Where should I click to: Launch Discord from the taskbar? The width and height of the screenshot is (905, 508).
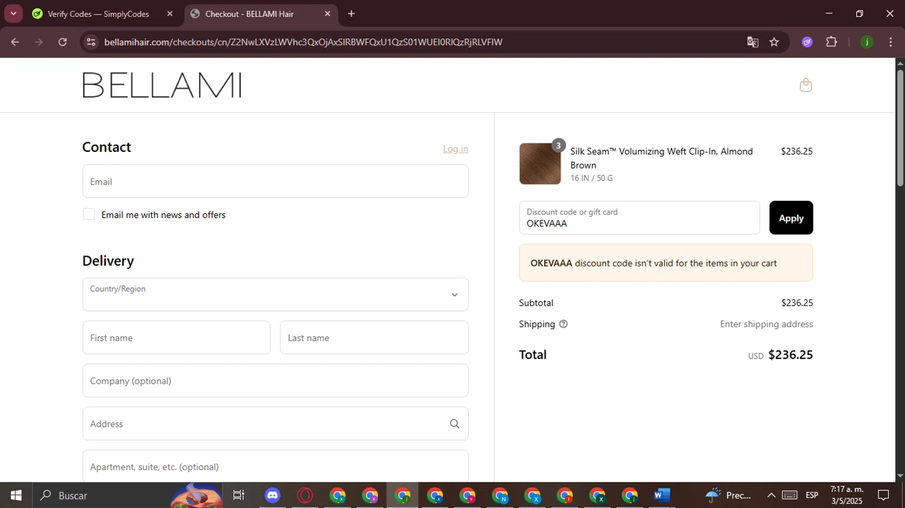coord(273,495)
